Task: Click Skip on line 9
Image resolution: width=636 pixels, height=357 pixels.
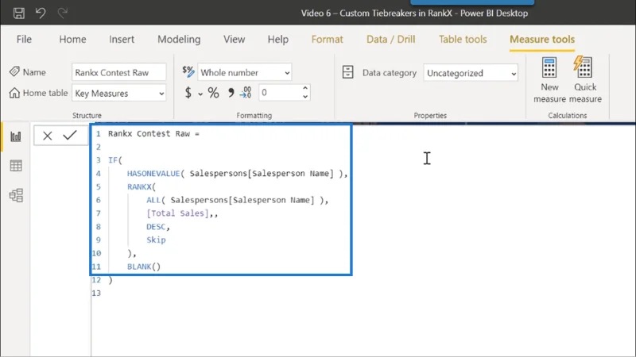Action: click(156, 240)
